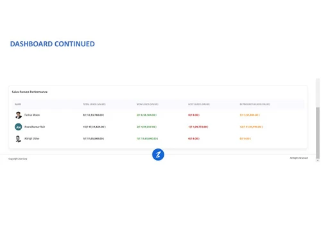Viewport: 321px width, 241px height.
Task: Open Tushar Moon's profile photo
Action: [19, 115]
